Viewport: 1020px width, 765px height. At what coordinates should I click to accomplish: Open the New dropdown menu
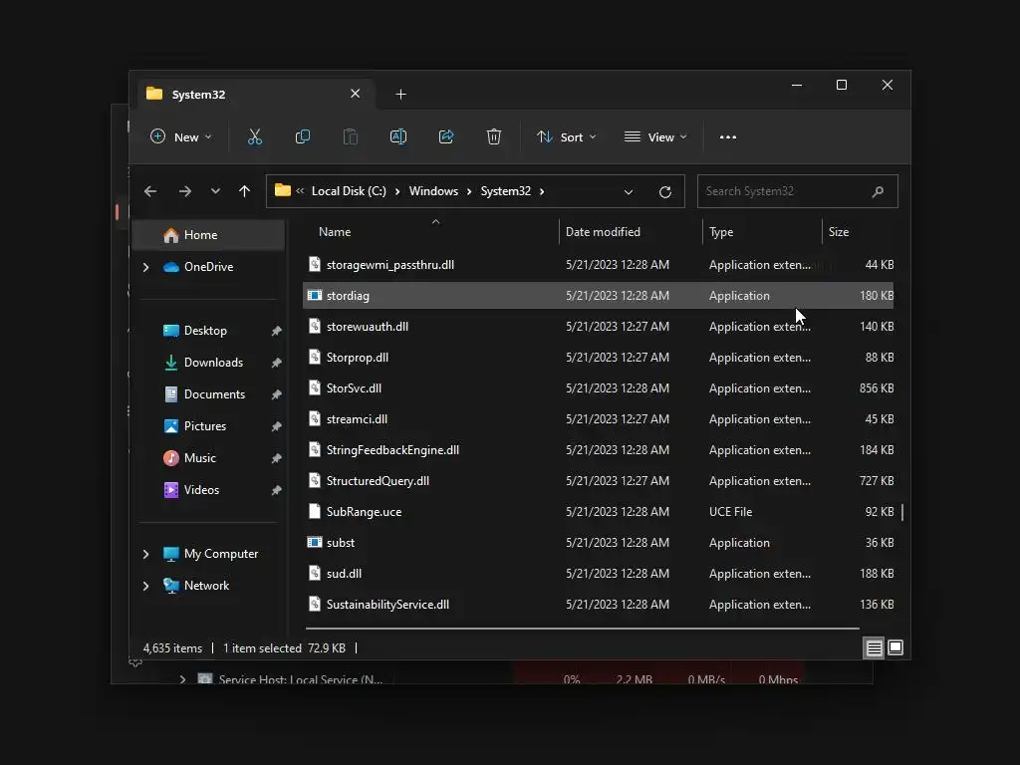pyautogui.click(x=181, y=137)
